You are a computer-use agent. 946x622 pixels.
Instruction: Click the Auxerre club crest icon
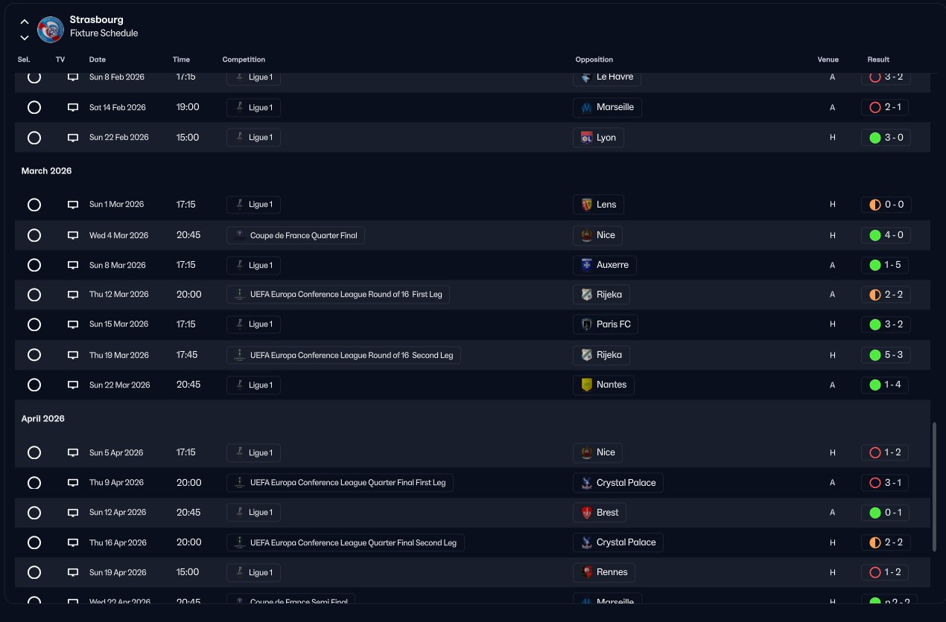tap(587, 265)
